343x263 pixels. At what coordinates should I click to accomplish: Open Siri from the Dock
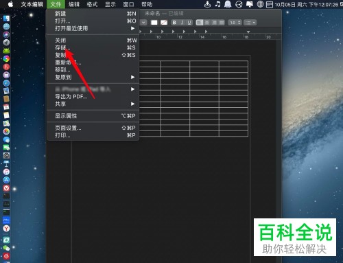pos(6,34)
